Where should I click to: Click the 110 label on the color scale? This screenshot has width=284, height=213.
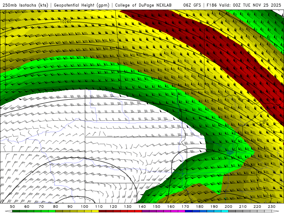pos(99,207)
